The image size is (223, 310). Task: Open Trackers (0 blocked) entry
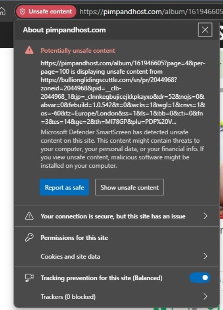coord(117,297)
